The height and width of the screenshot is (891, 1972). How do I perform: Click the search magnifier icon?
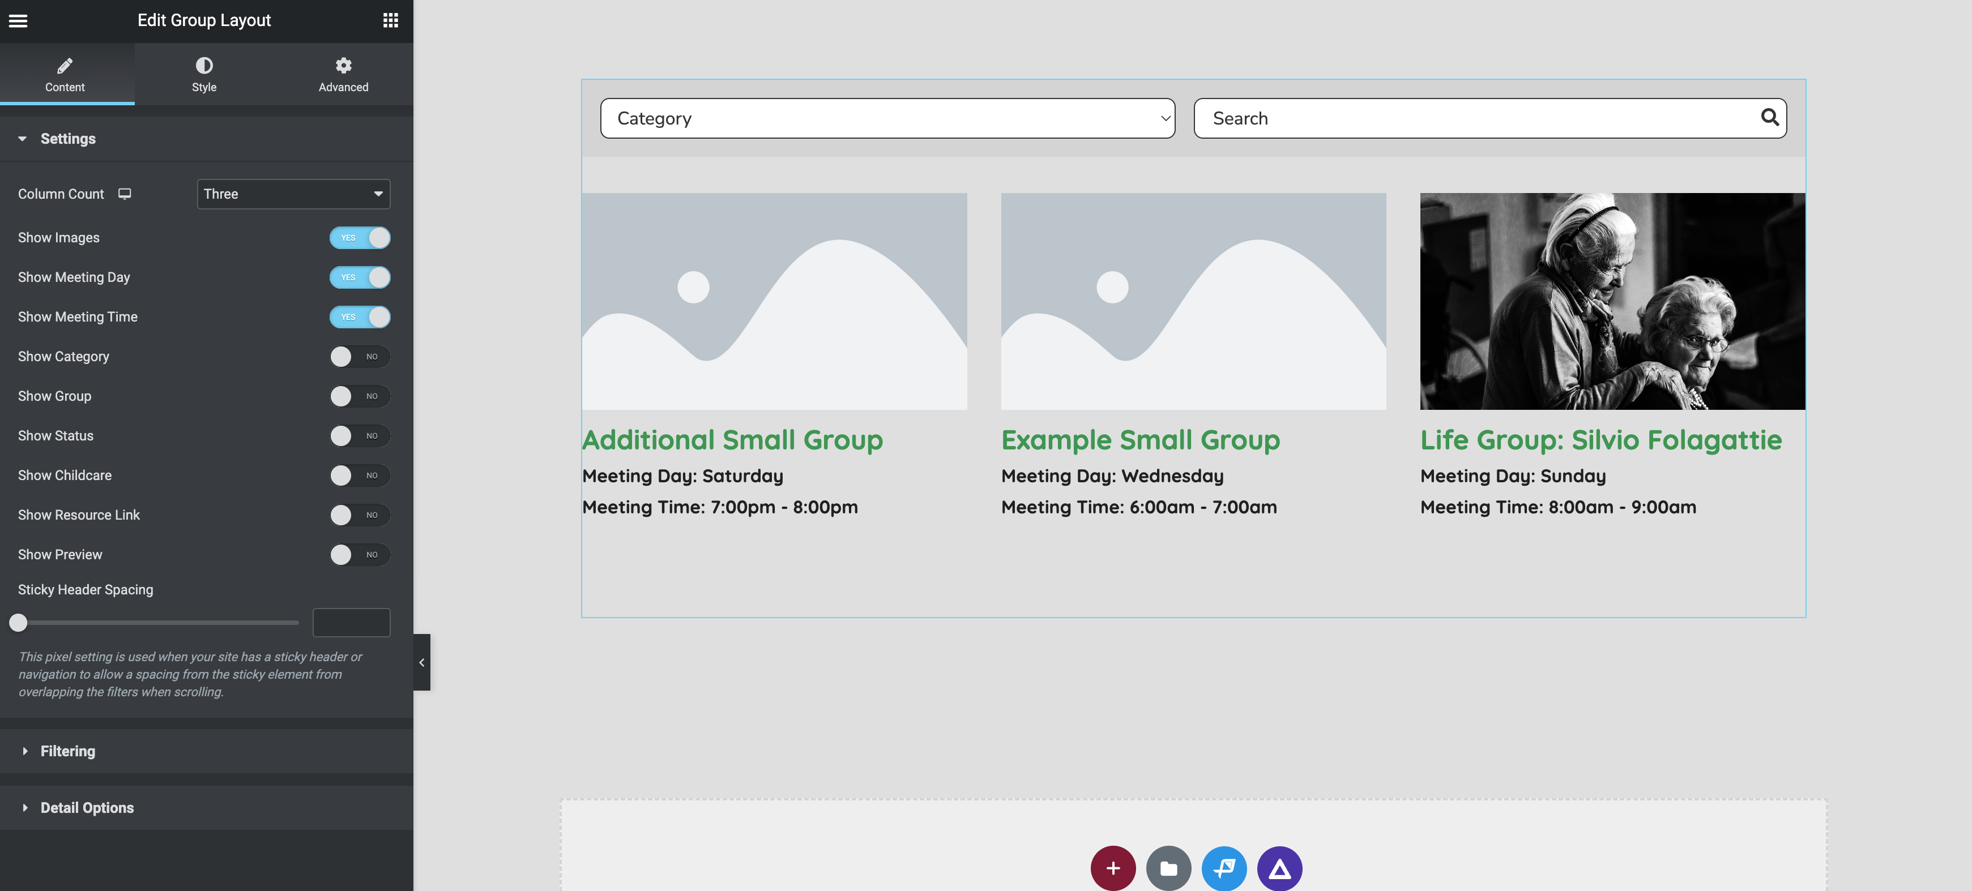click(x=1769, y=117)
